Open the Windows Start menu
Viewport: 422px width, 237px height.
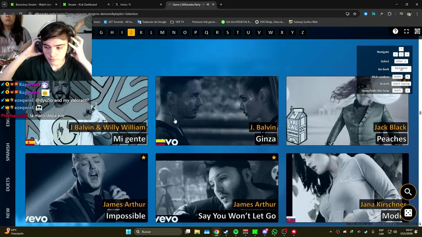tap(128, 232)
